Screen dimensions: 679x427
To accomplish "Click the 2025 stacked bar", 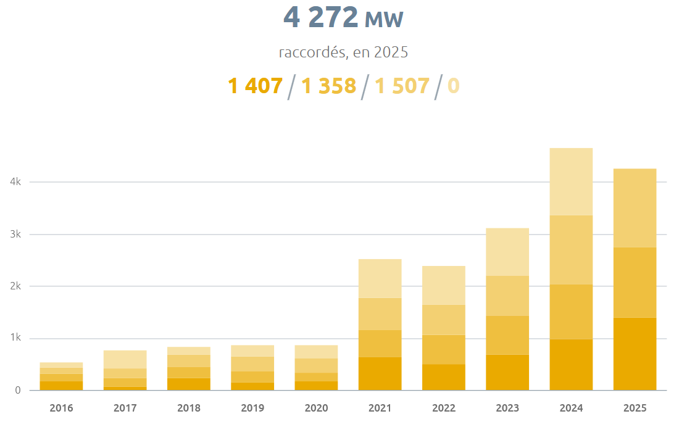I will pyautogui.click(x=635, y=278).
